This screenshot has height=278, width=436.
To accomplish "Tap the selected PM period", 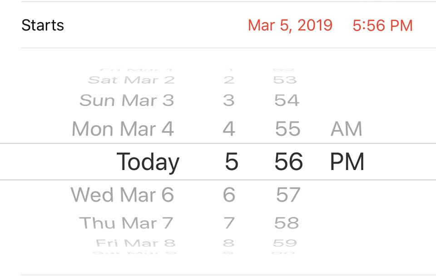I will [347, 162].
